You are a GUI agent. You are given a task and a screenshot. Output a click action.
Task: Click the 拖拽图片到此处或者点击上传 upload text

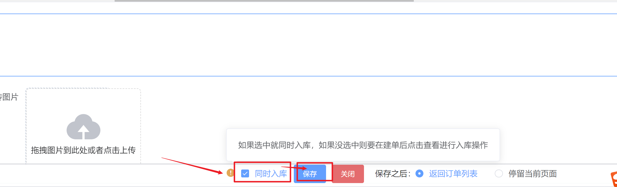[83, 150]
